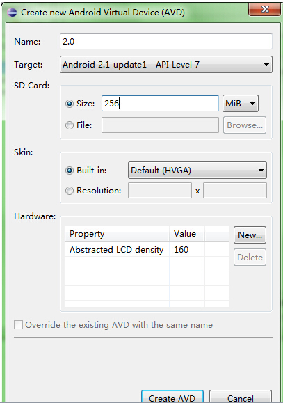Screen dimensions: 283x403
Task: Click the Eclipse icon in title bar
Action: [12, 13]
